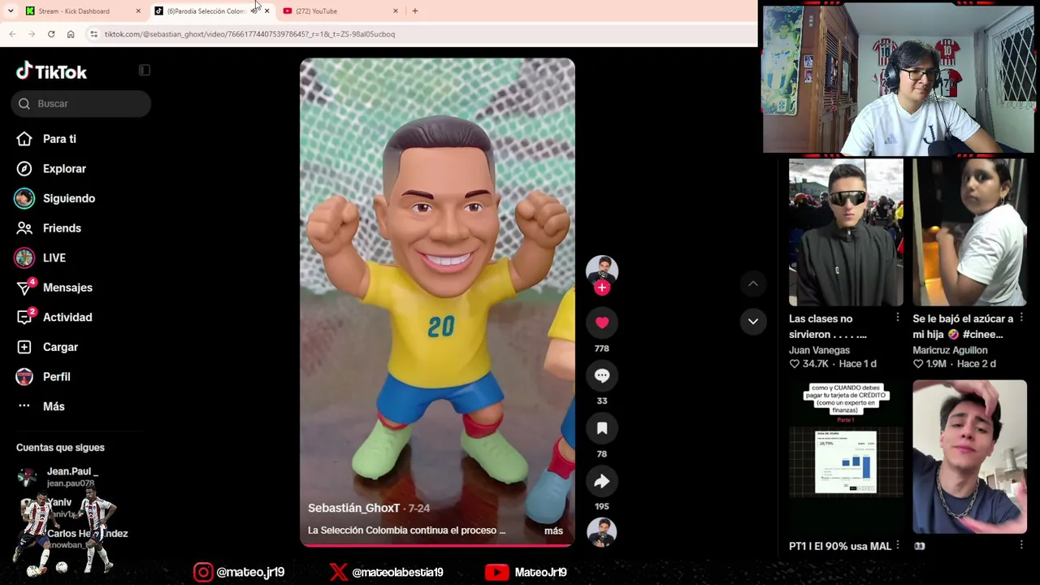Go forward in browser history
1040x585 pixels.
(32, 34)
